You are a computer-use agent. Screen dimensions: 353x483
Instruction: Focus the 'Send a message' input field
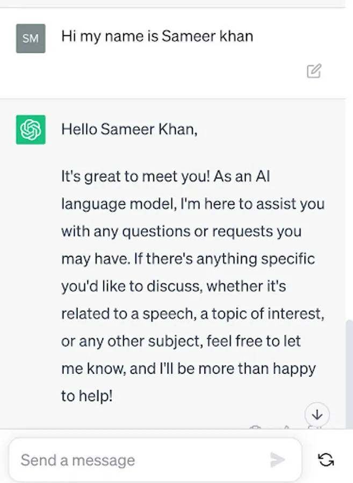click(140, 460)
